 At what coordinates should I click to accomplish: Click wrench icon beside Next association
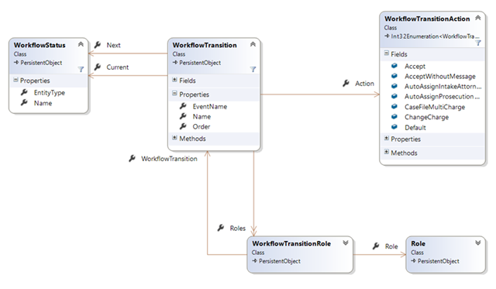[98, 45]
